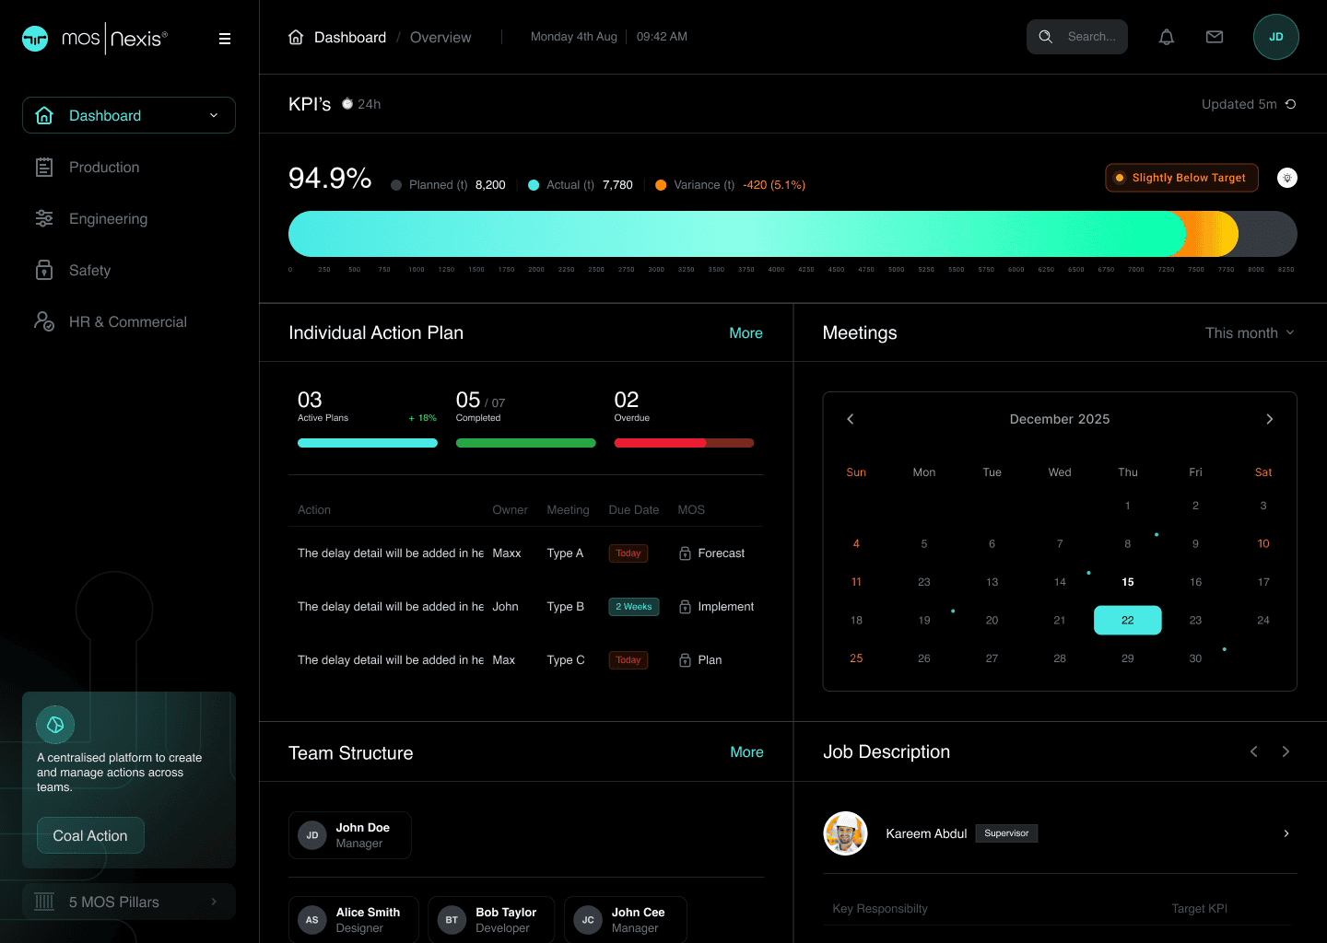Open the JD user avatar menu
Viewport: 1327px width, 943px height.
coord(1276,37)
